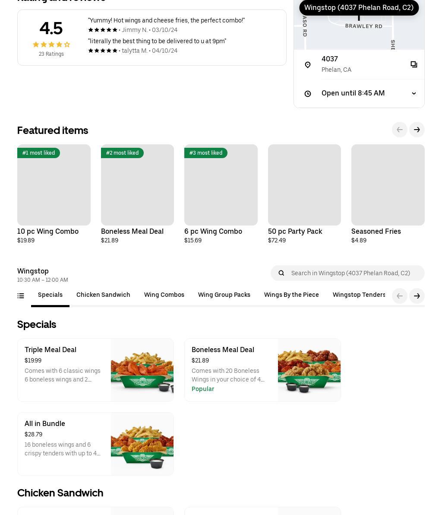Screen dimensions: 442x515
Task: Select the All in Bundle item
Action: [x=95, y=444]
